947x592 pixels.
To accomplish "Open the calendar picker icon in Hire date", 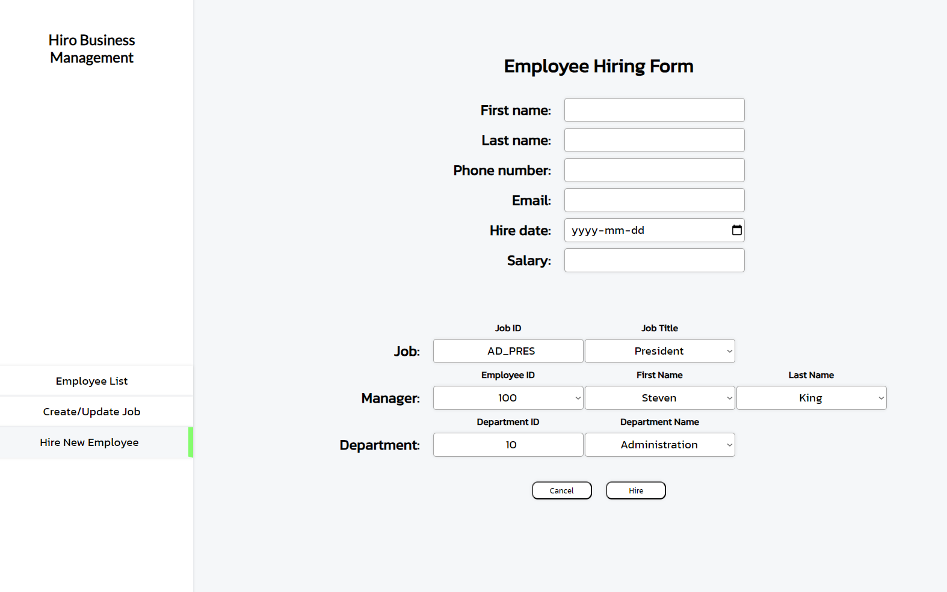I will (736, 230).
